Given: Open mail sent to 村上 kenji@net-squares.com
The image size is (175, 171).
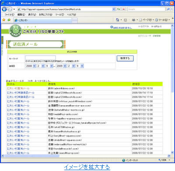Looking at the screenshot, I should [18, 136].
